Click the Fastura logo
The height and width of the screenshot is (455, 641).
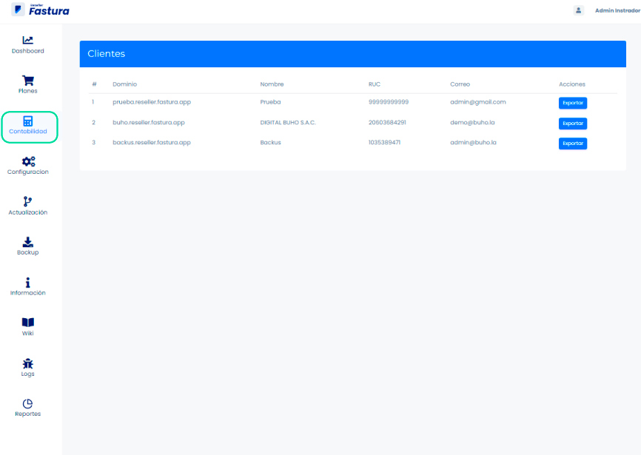pos(41,10)
